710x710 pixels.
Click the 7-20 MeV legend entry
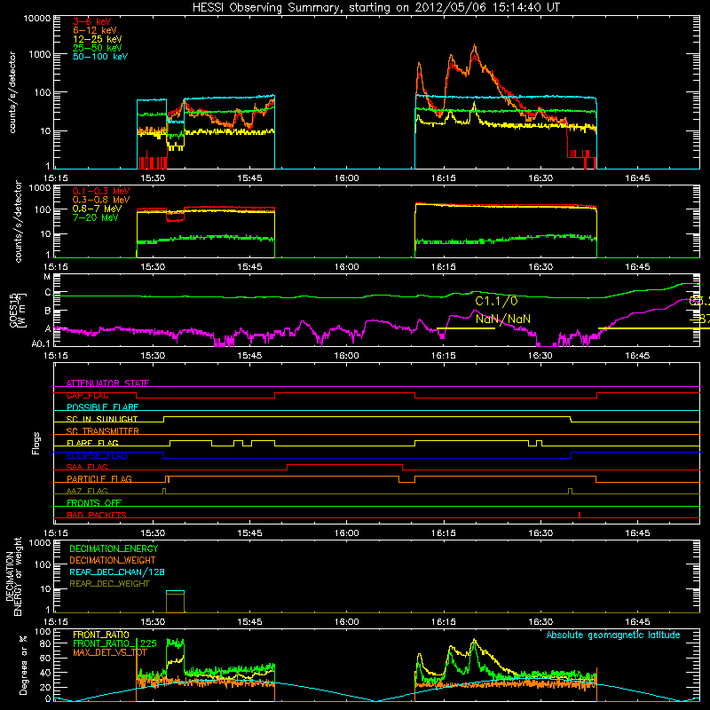tap(96, 217)
